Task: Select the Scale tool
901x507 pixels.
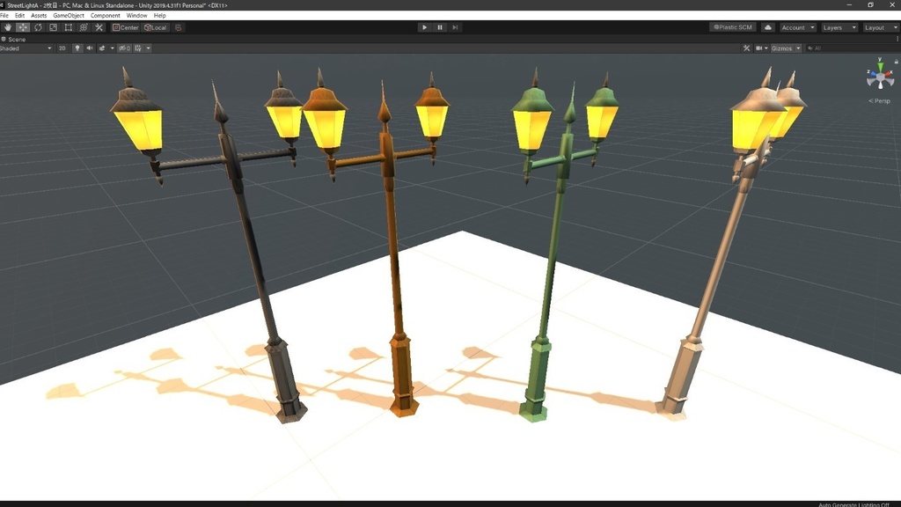Action: pyautogui.click(x=54, y=27)
